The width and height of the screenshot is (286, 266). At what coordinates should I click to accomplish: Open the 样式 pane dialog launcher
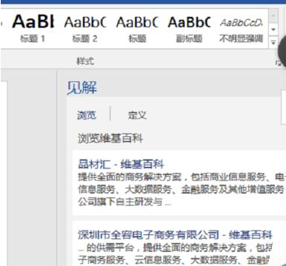coord(278,64)
